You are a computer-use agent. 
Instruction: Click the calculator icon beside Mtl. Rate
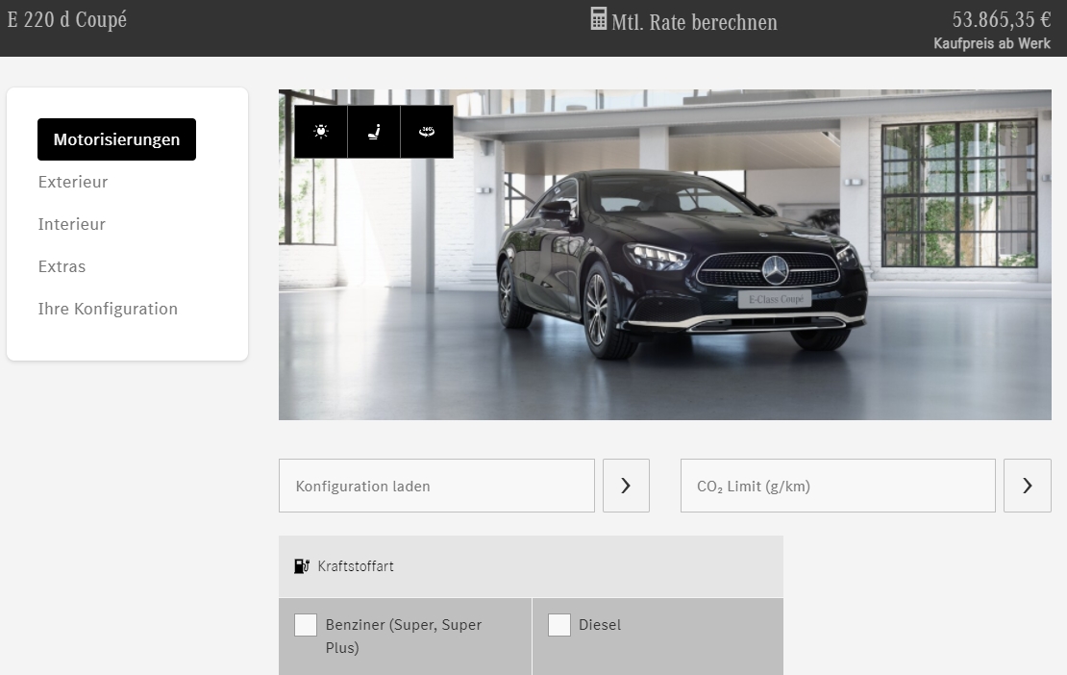pyautogui.click(x=598, y=19)
